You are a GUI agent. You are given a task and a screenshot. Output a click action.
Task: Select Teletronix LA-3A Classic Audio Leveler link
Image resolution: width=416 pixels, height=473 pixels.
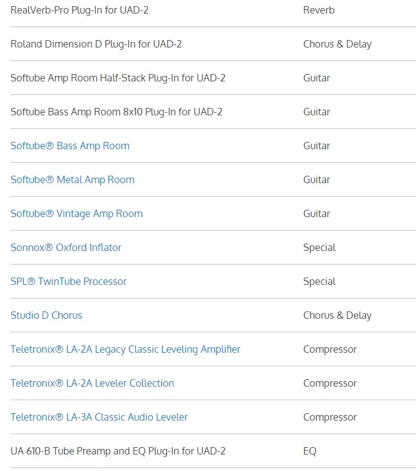99,417
